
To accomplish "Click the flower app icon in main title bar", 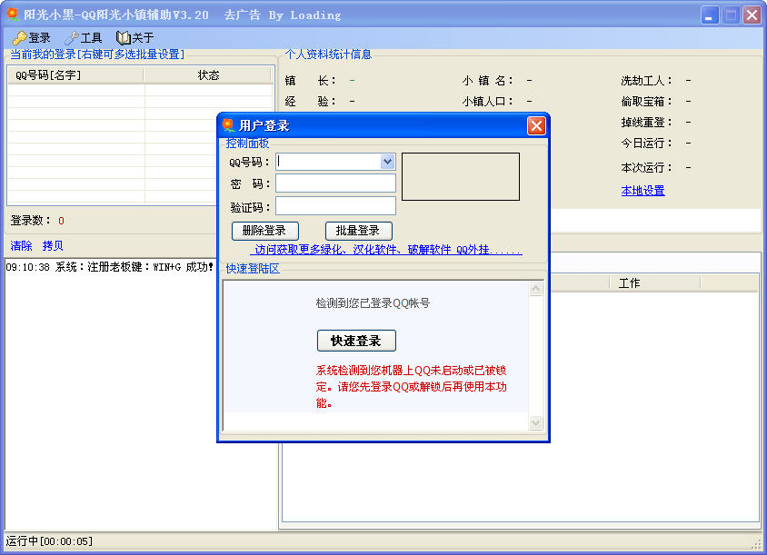I will tap(12, 15).
